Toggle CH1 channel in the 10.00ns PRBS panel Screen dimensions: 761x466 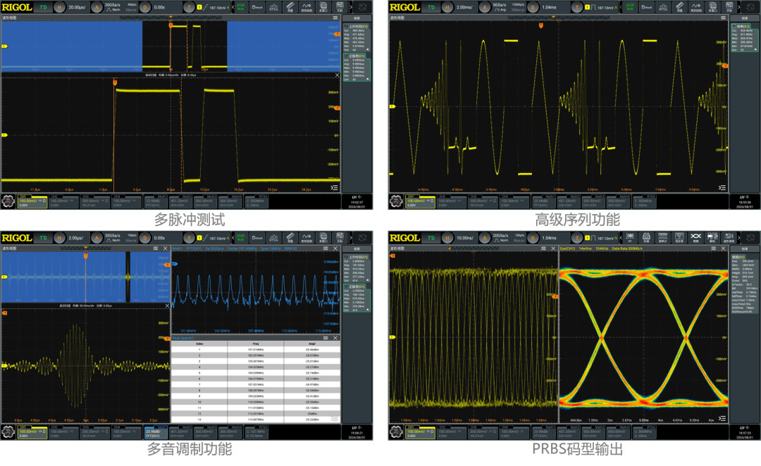tap(420, 432)
